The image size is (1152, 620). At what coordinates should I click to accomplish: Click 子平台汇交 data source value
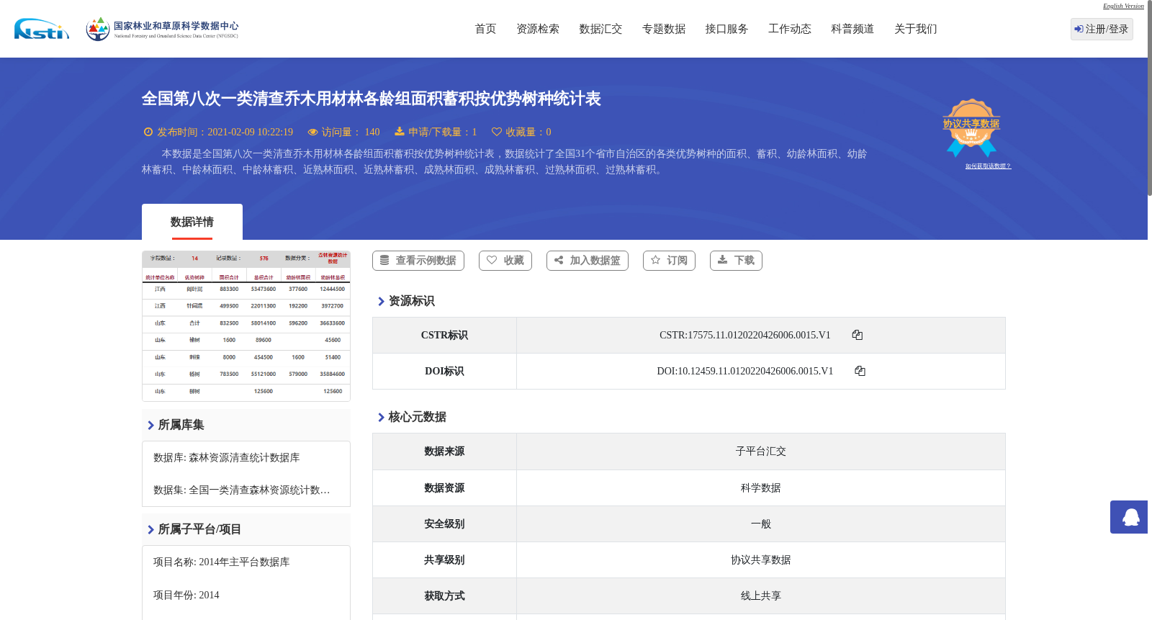[761, 451]
